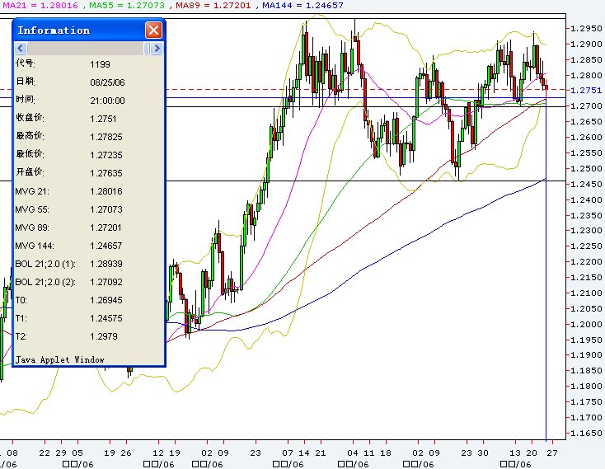Select the date value 08/25/06
Image resolution: width=605 pixels, height=469 pixels.
tap(107, 82)
